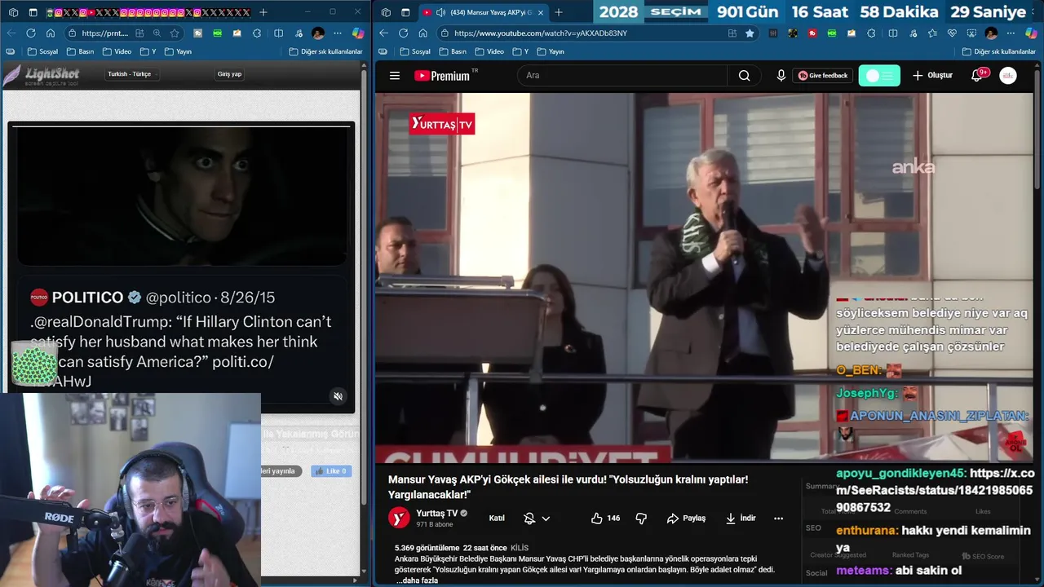
Task: Toggle favorite star in YouTube address bar
Action: pos(750,33)
